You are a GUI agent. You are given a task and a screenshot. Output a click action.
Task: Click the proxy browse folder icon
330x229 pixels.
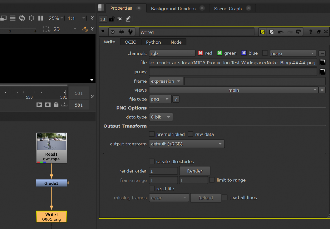(x=322, y=72)
